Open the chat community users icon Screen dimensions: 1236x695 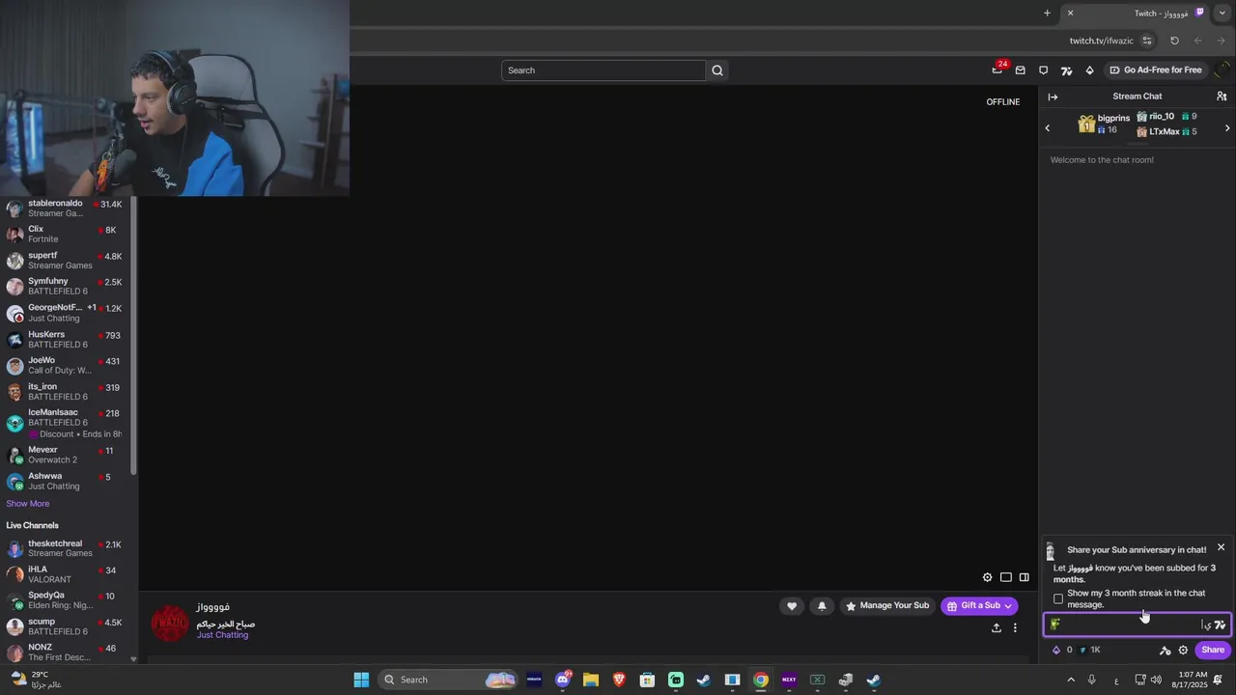pyautogui.click(x=1222, y=97)
